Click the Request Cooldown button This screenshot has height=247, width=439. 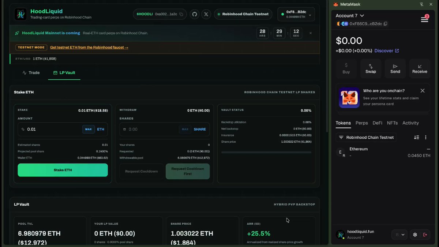point(142,171)
